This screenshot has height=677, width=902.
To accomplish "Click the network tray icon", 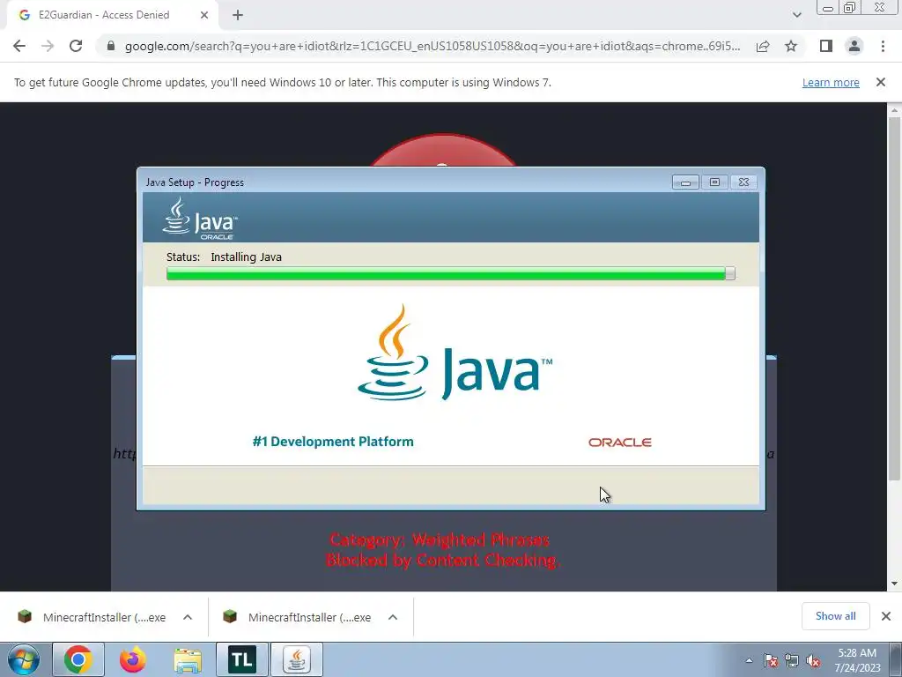I will click(792, 660).
